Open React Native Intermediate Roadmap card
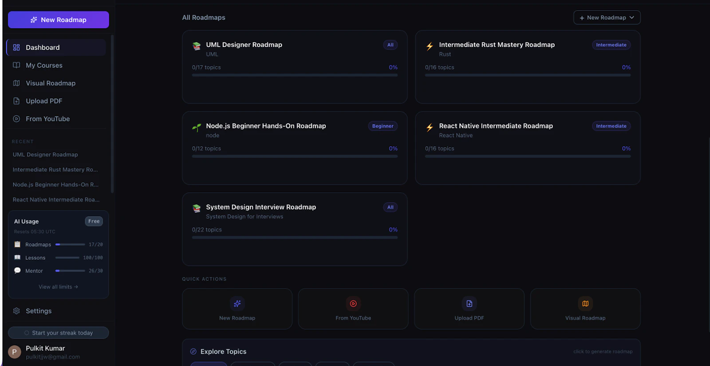 click(528, 148)
